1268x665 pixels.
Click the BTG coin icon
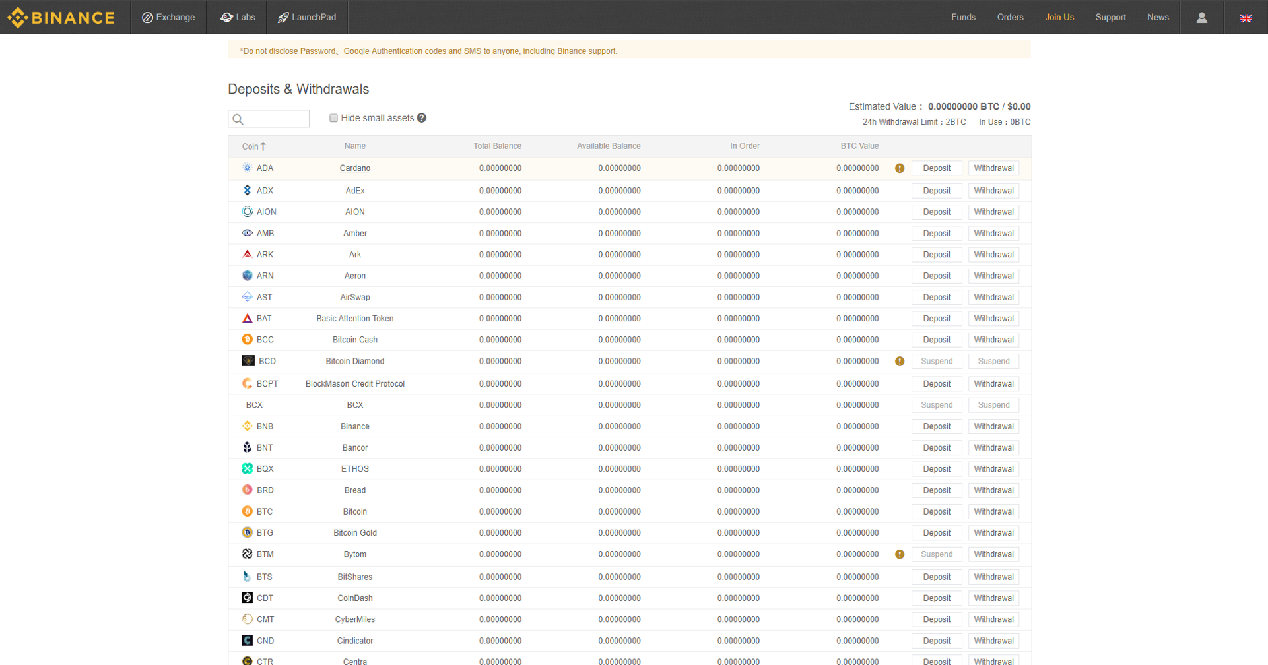point(247,532)
